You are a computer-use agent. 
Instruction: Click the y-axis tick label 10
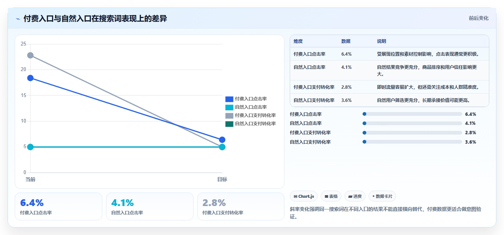pos(23,121)
